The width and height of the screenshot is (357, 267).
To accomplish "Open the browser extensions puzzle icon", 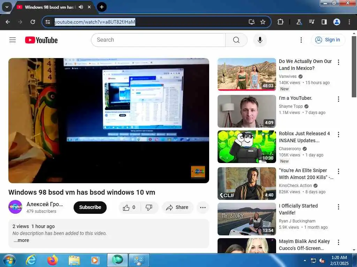I will pyautogui.click(x=281, y=22).
